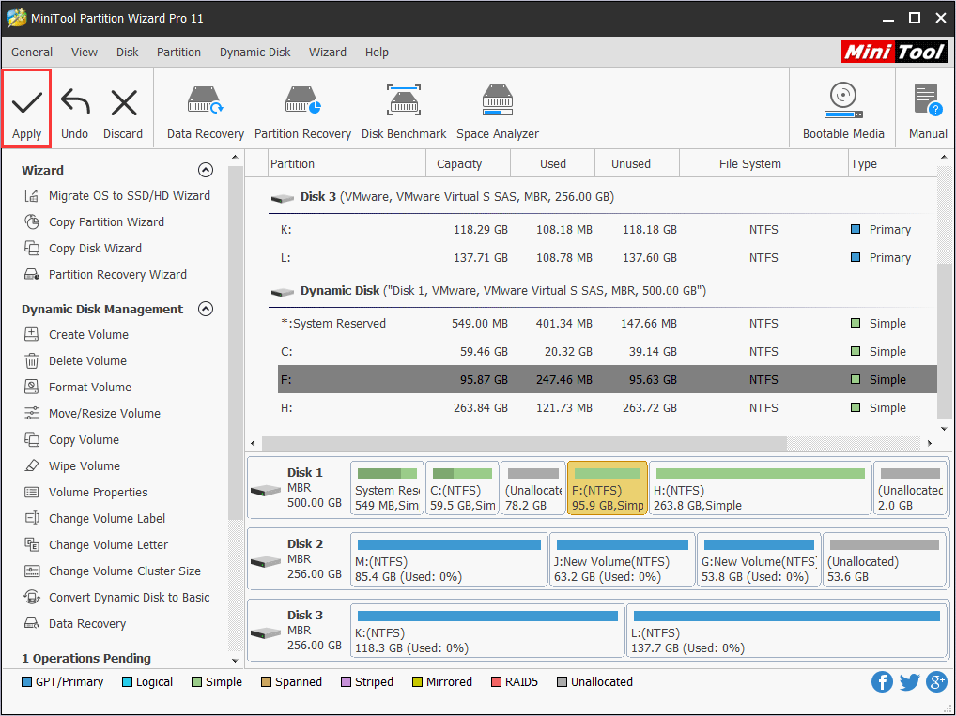Start Disk Benchmark tool
Screen dimensions: 956x716
[404, 113]
